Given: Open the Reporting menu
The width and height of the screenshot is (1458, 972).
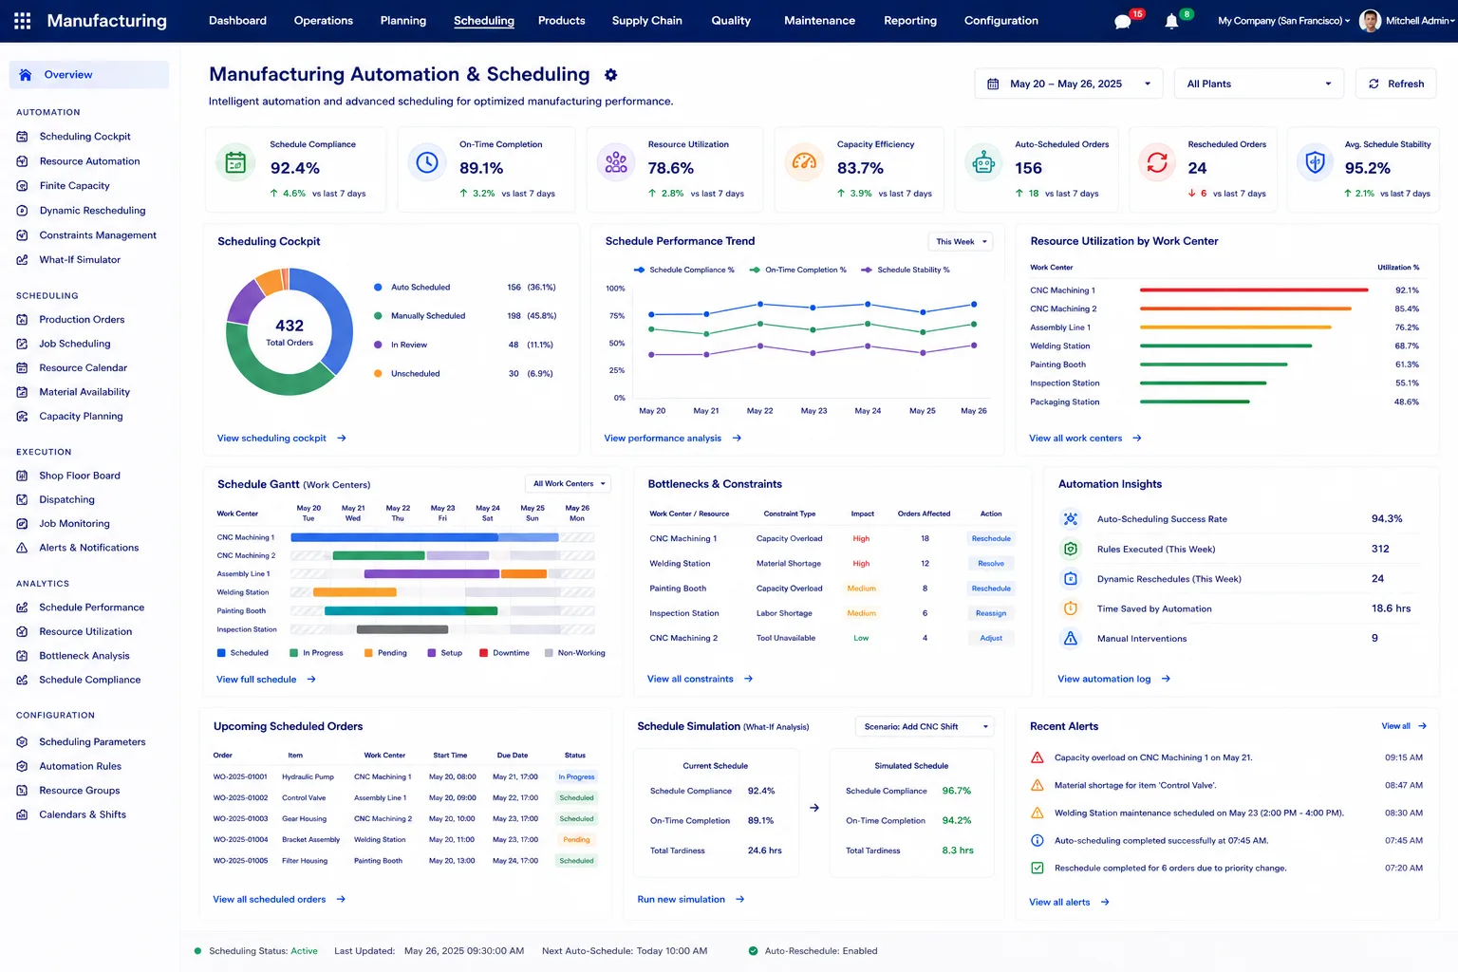Looking at the screenshot, I should coord(910,21).
